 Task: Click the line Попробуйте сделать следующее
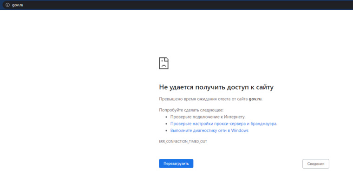(191, 110)
